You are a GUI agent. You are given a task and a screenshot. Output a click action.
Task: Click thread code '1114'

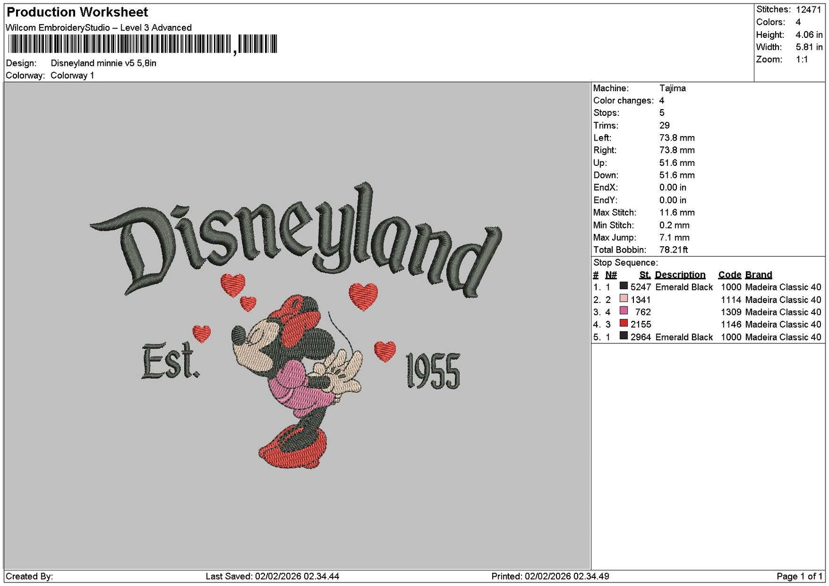tap(731, 300)
